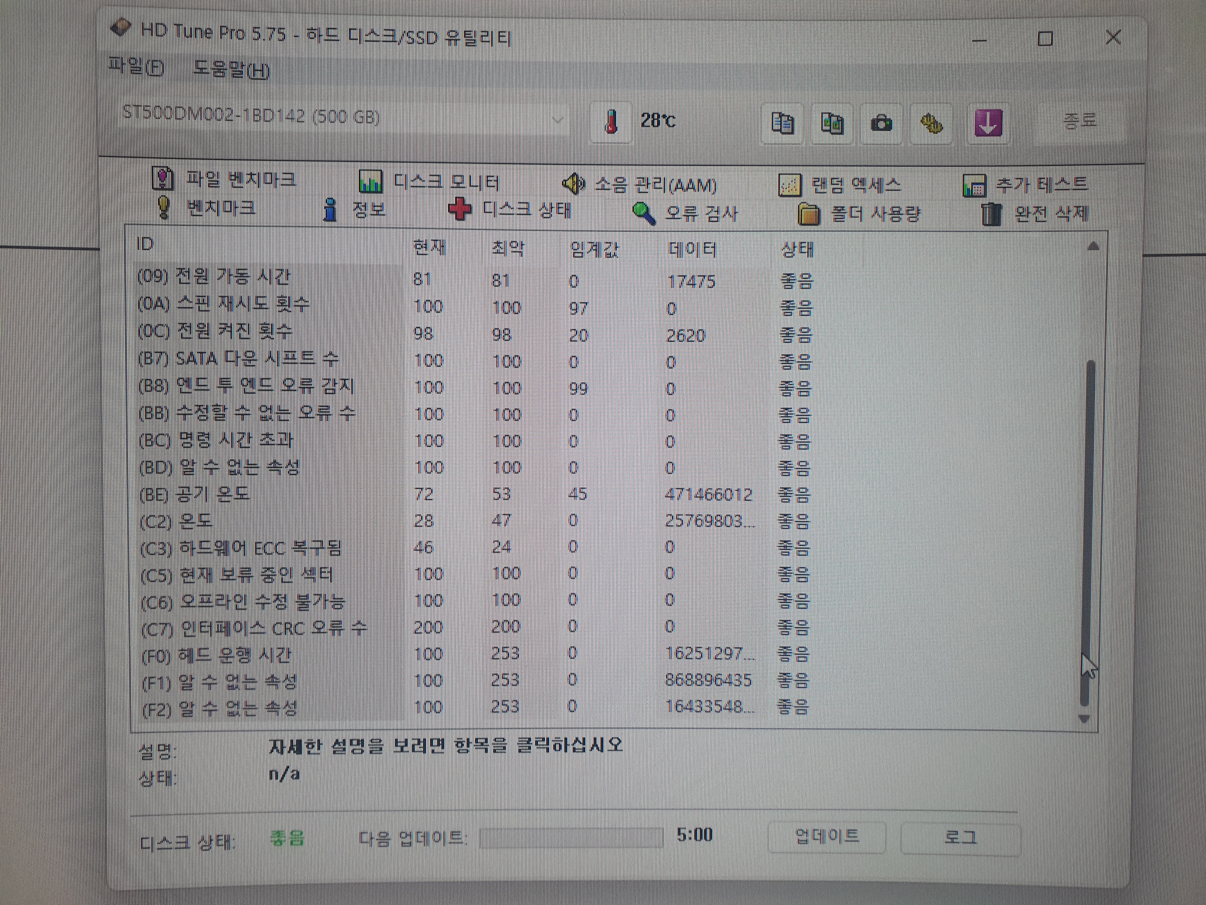1206x905 pixels.
Task: Switch to the 벤치마크 tab
Action: click(x=206, y=207)
